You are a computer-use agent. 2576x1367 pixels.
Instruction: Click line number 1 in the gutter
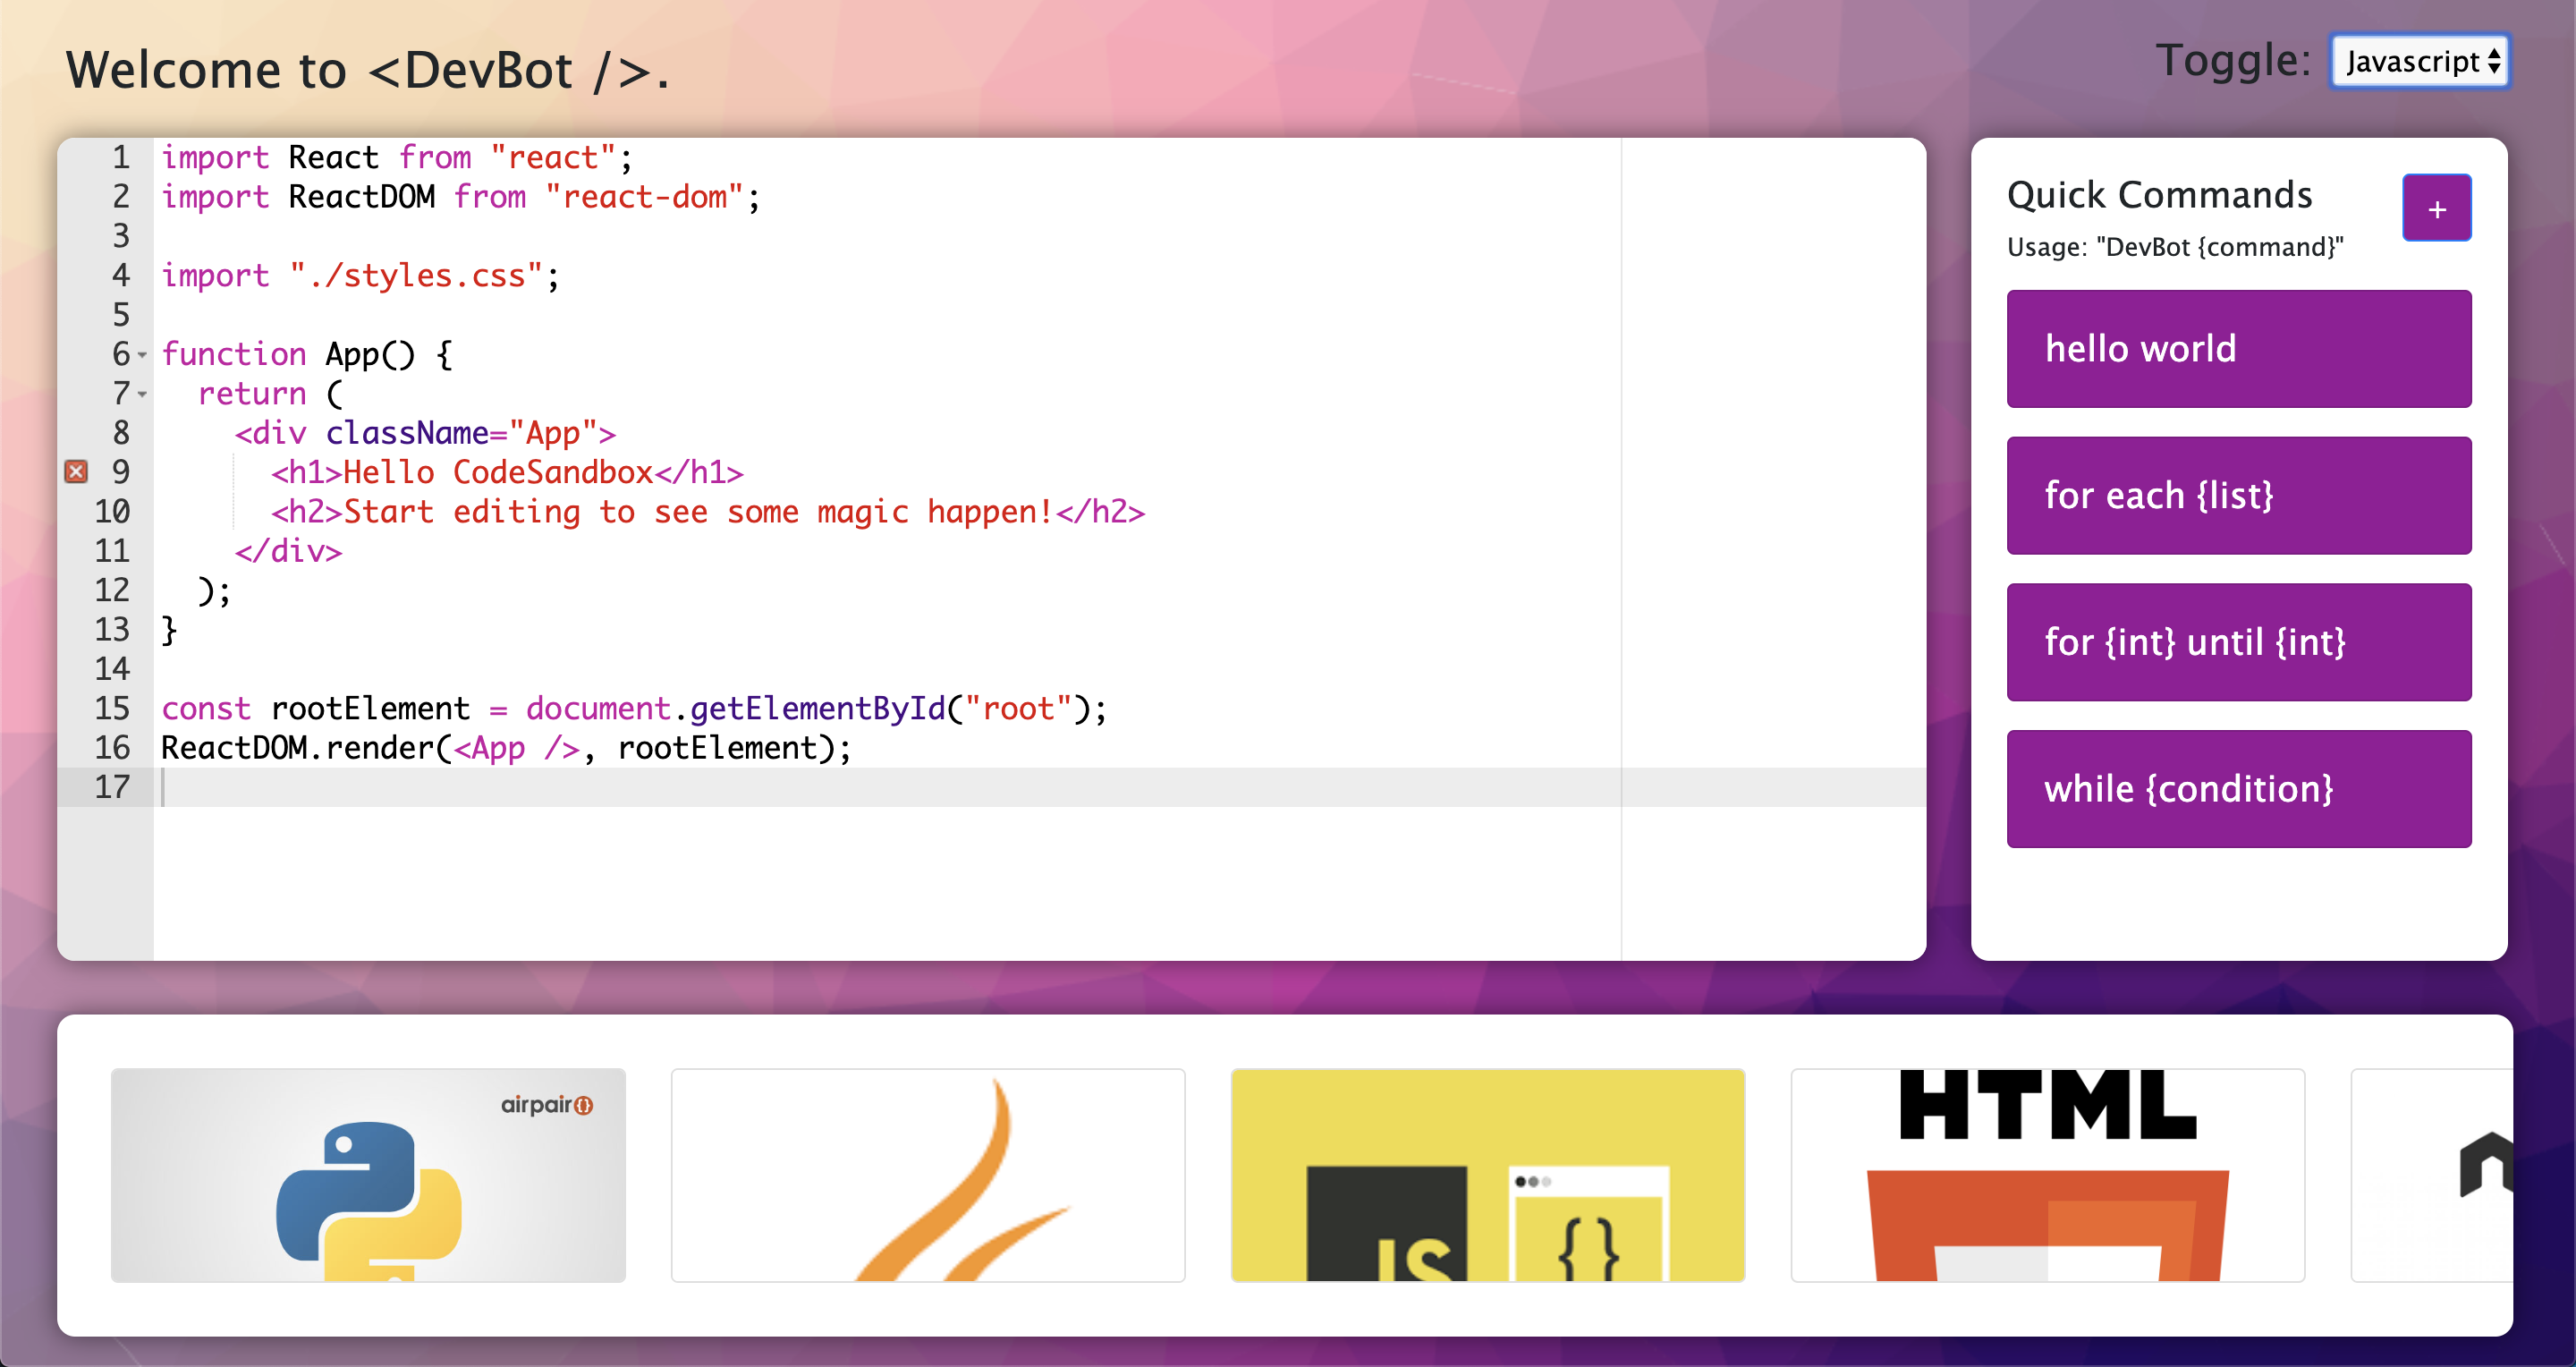coord(120,158)
